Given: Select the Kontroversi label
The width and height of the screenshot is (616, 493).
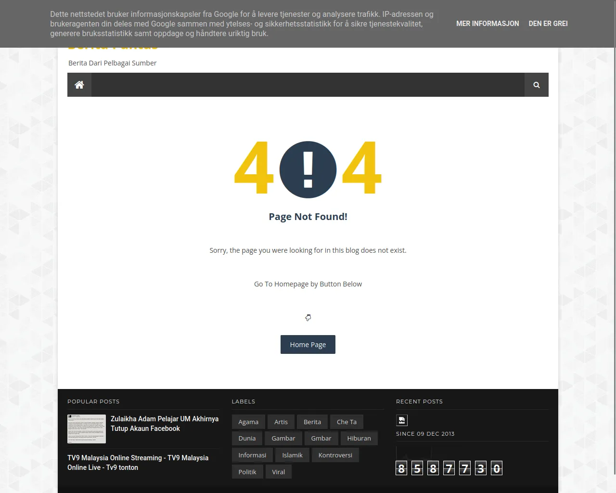Looking at the screenshot, I should click(335, 455).
